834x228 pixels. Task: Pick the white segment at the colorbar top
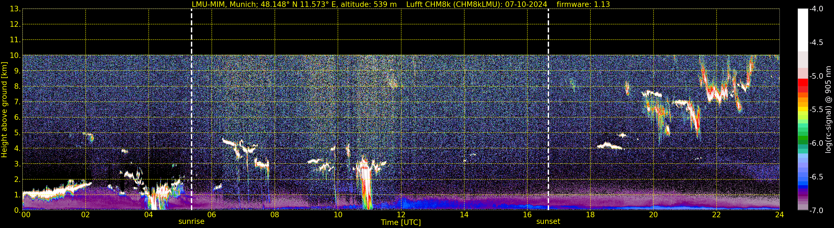click(x=802, y=30)
